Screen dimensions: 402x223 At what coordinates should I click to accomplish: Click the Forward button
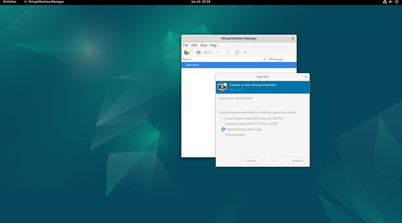pyautogui.click(x=297, y=161)
